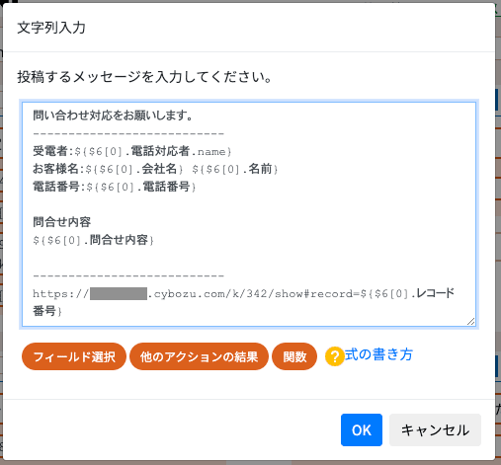Place cursor in 問い合わせ対応をお願いします line
The width and height of the screenshot is (501, 465).
pos(113,116)
